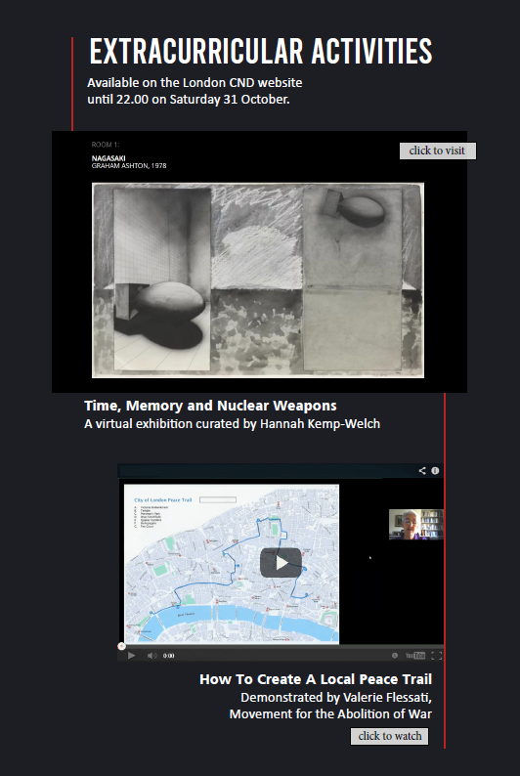This screenshot has width=520, height=776.
Task: Start playback using the control bar play icon
Action: coord(131,655)
